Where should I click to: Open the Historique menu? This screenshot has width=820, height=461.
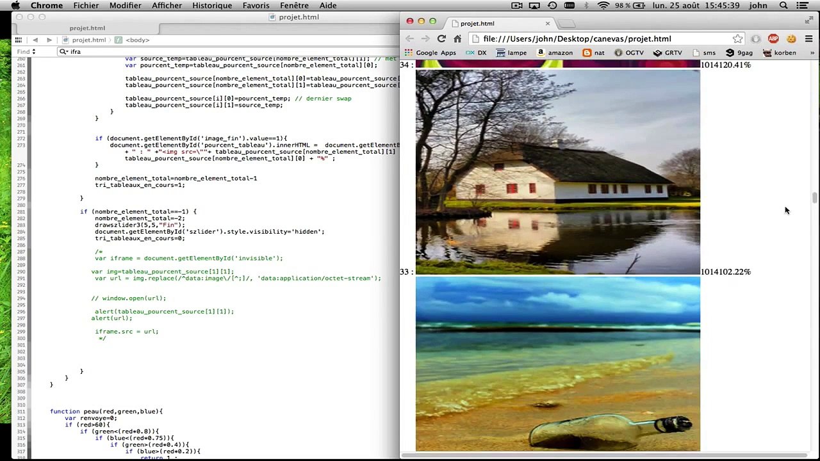[x=212, y=6]
